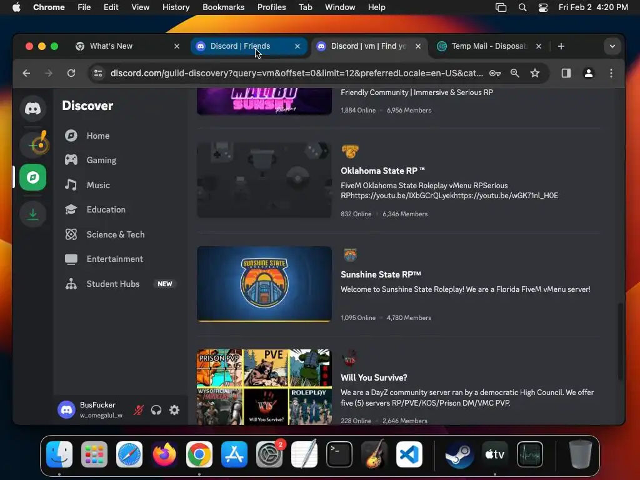The height and width of the screenshot is (480, 640).
Task: Toggle deafen headphones in user panel
Action: [x=156, y=410]
